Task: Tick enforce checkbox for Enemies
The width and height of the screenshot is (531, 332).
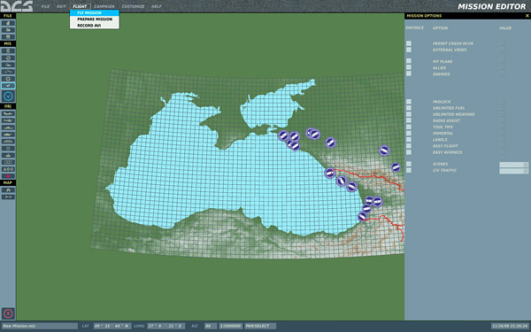Action: pyautogui.click(x=409, y=73)
